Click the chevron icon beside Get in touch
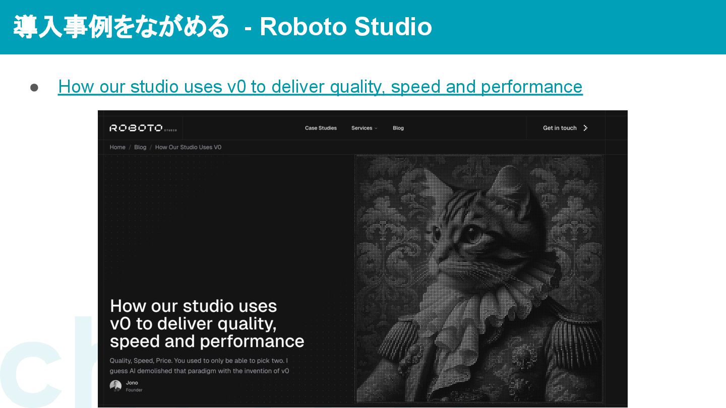The width and height of the screenshot is (726, 408). point(585,128)
